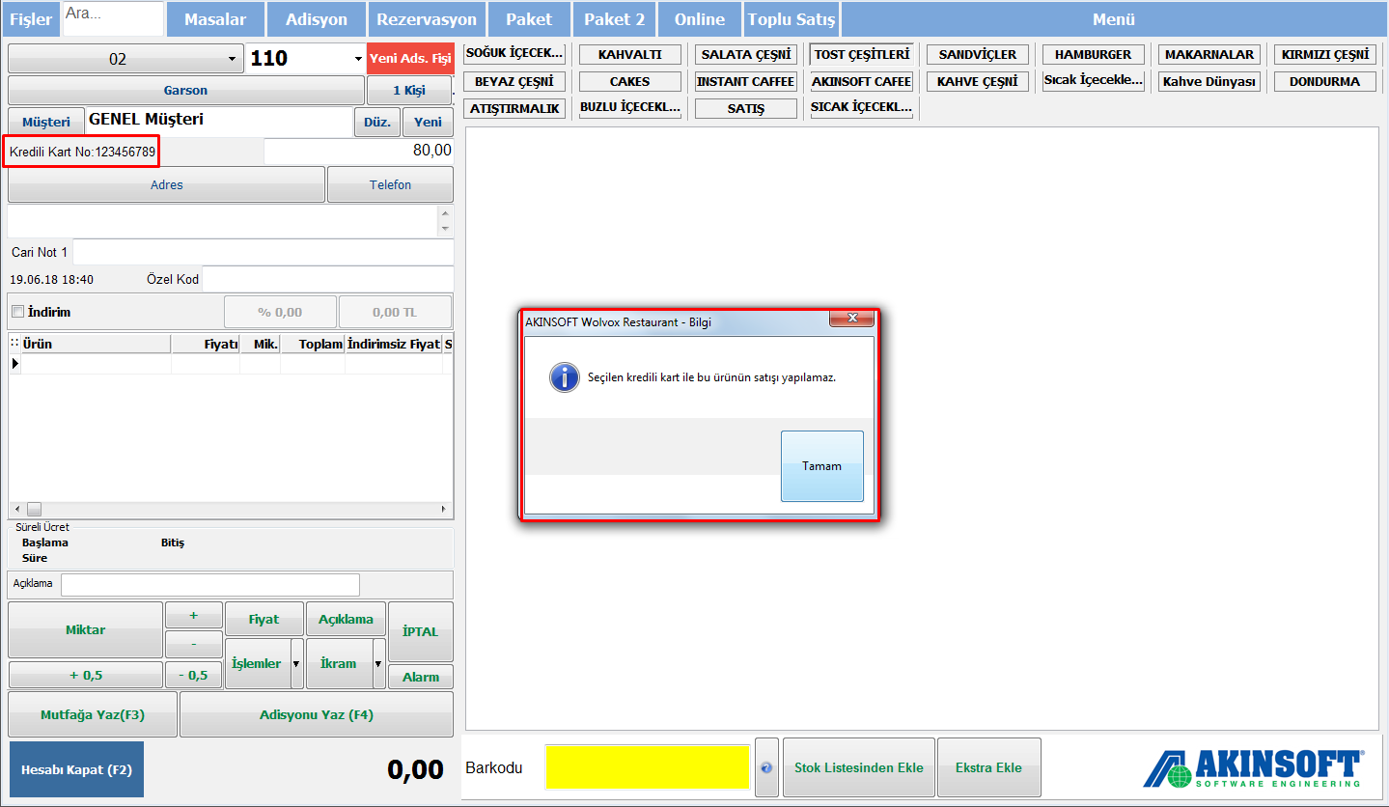Click the Ara... search field
This screenshot has width=1389, height=807.
tap(114, 18)
